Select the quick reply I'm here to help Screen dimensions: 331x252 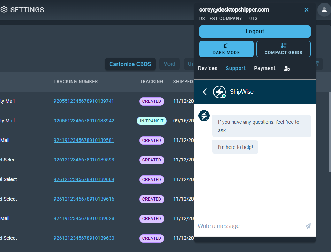(235, 147)
